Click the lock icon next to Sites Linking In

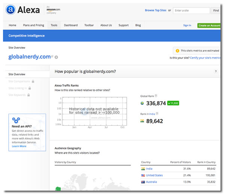tap(30, 88)
